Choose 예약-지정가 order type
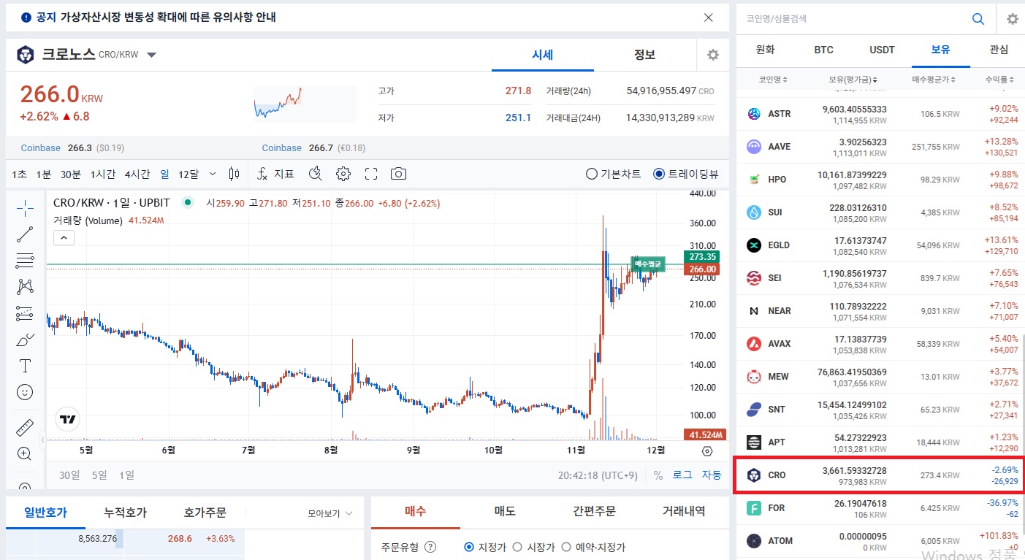This screenshot has height=560, width=1025. point(592,547)
